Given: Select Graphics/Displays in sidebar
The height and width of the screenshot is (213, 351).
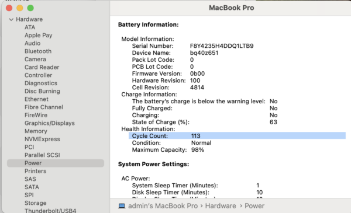Looking at the screenshot, I should coord(50,123).
